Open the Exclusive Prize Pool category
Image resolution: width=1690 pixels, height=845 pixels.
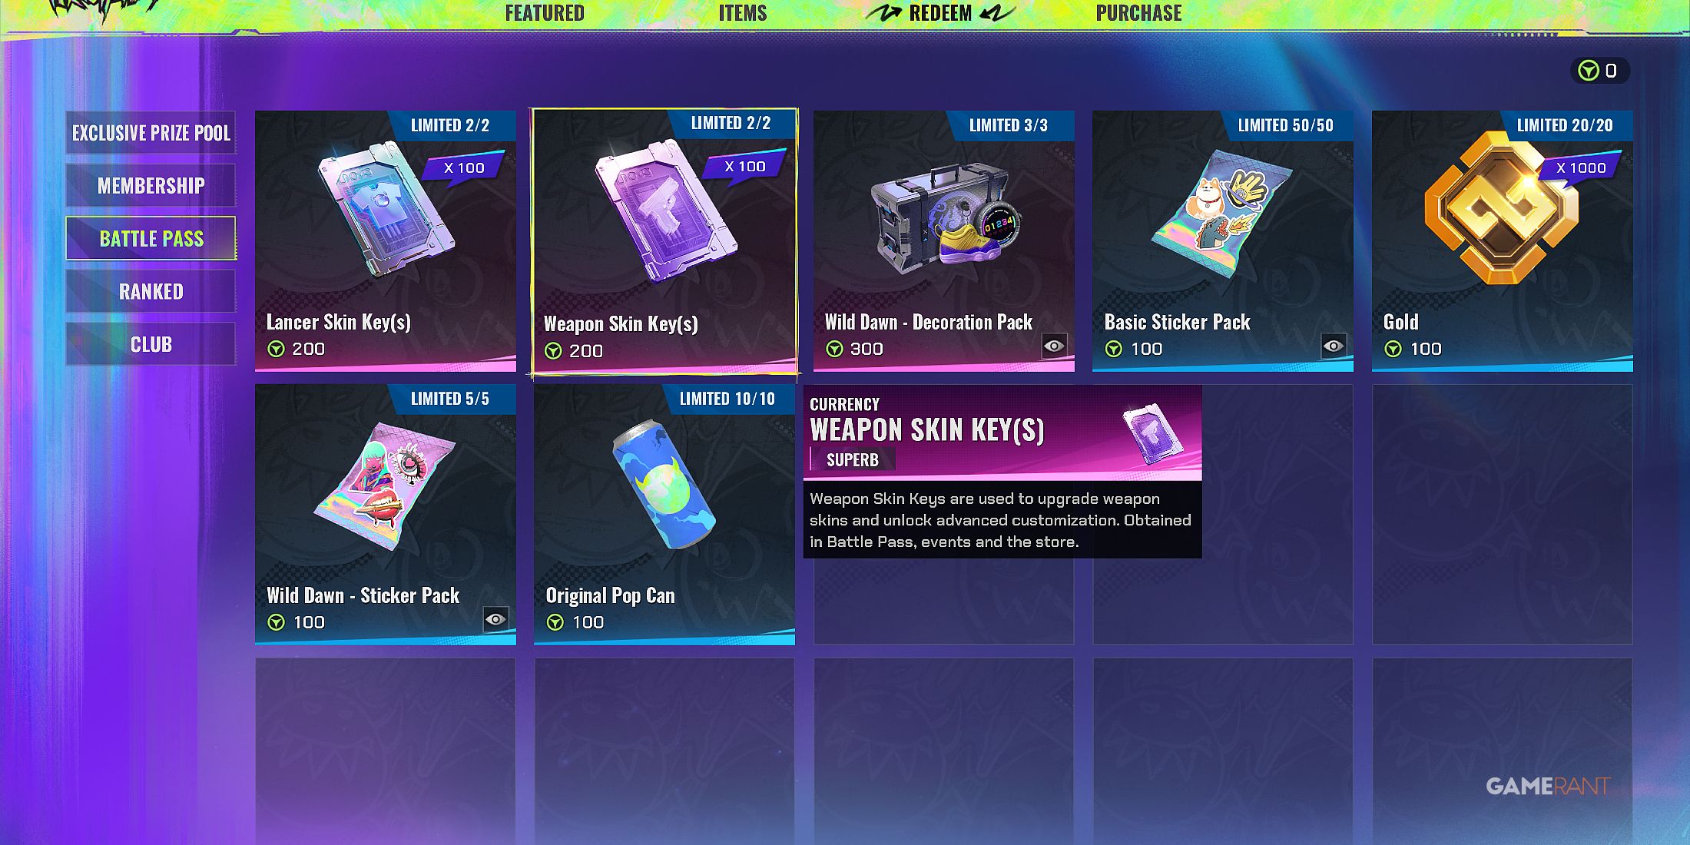[x=151, y=133]
